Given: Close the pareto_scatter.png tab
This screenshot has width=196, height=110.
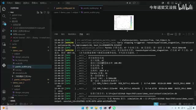Looking at the screenshot, I should (x=101, y=8).
